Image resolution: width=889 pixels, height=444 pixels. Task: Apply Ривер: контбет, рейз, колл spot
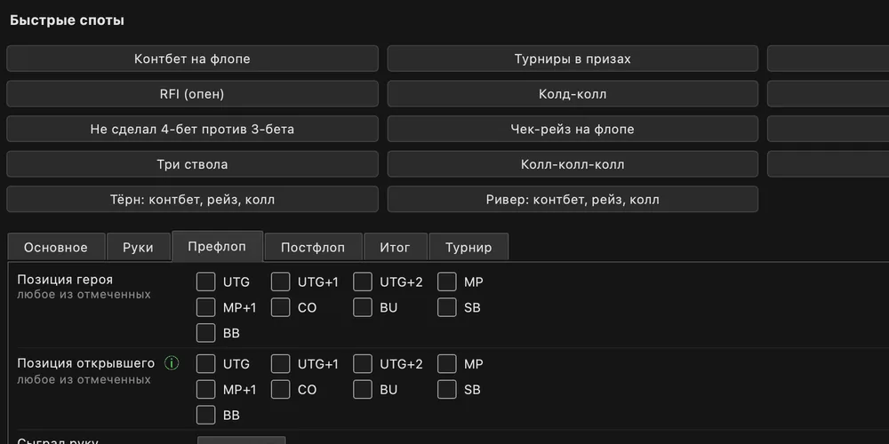pos(573,199)
